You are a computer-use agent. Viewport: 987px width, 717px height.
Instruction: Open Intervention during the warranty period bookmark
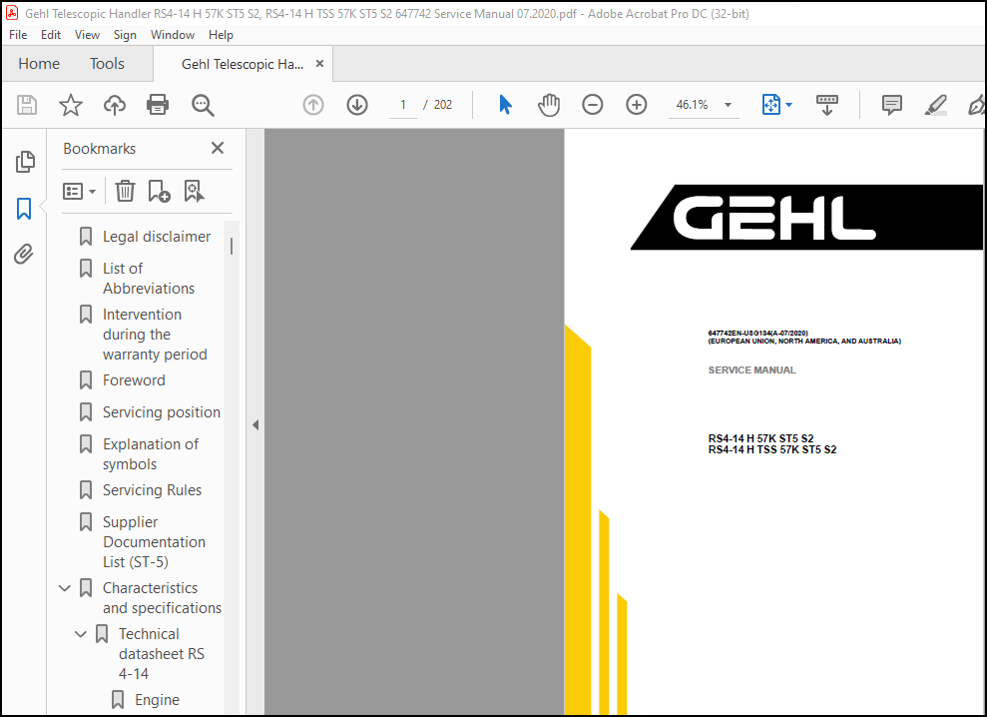(x=155, y=334)
